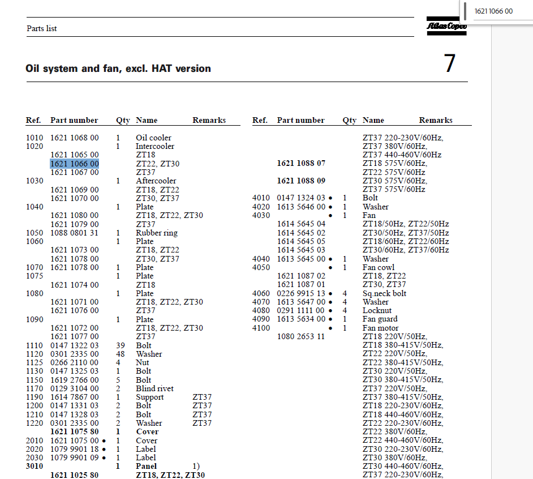Select part number 1621 1068 00
Image resolution: width=533 pixels, height=479 pixels.
(75, 138)
